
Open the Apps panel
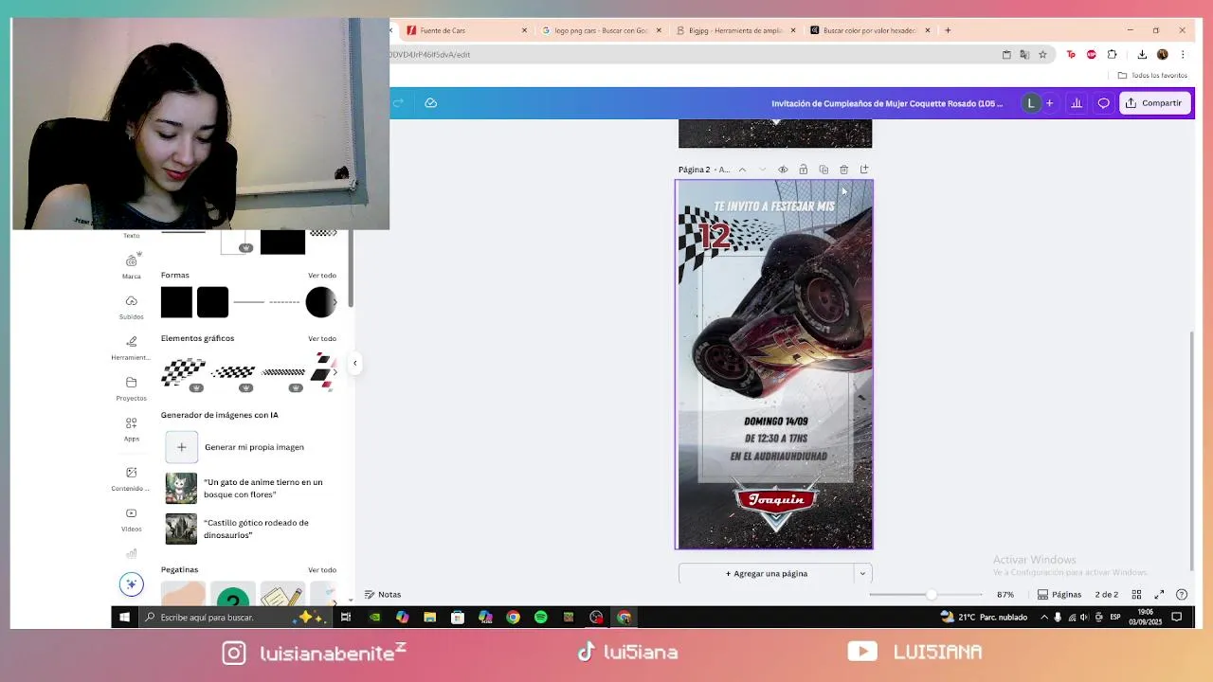coord(131,429)
